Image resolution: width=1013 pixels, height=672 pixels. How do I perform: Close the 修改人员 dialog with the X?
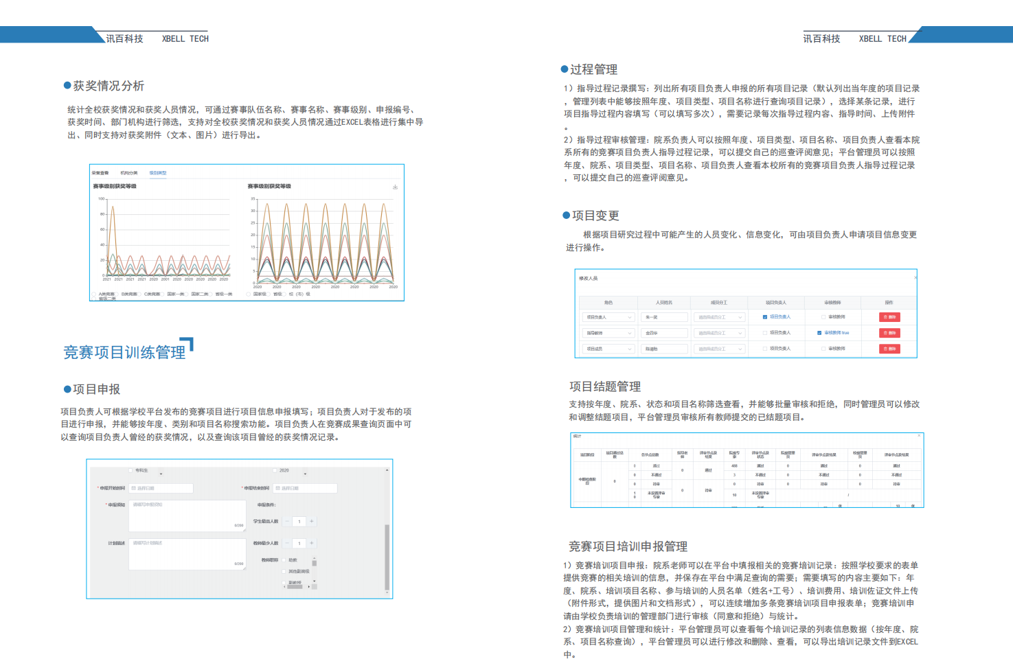pyautogui.click(x=915, y=278)
